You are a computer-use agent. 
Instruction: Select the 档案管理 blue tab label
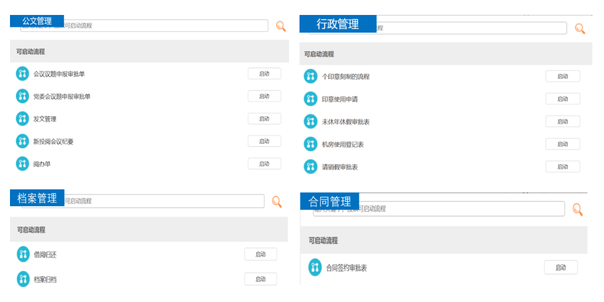37,198
